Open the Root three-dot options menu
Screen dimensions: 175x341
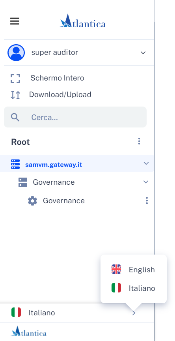pos(139,141)
